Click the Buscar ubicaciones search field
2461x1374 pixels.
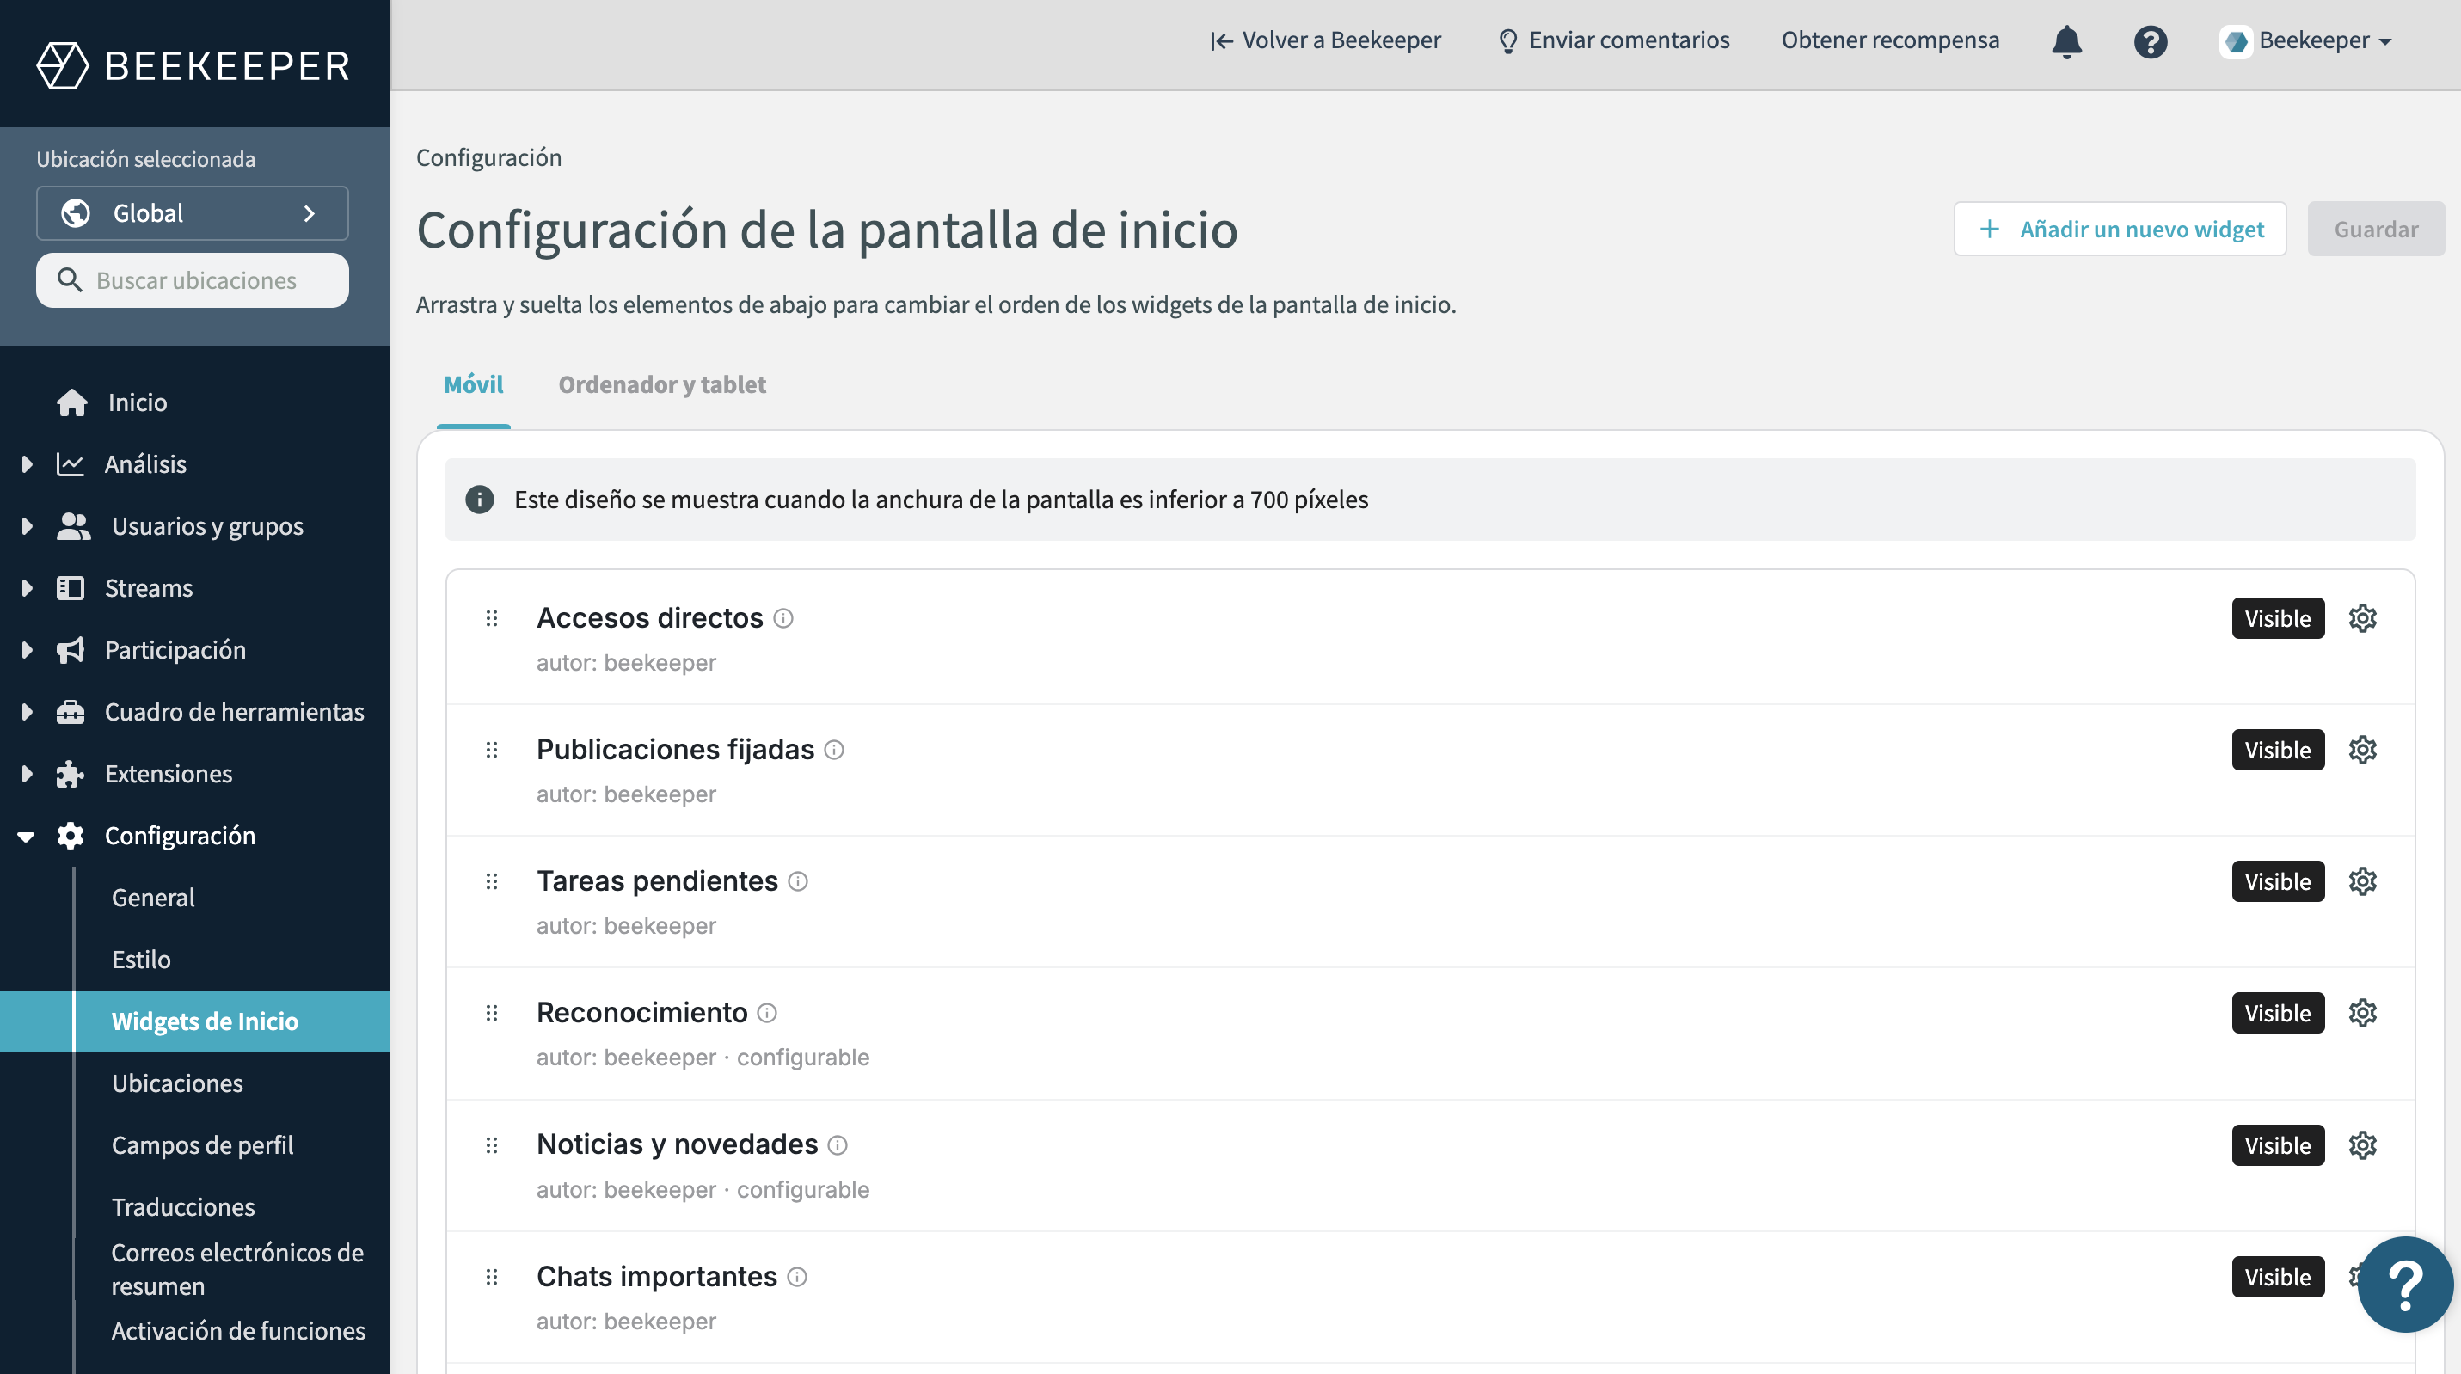[x=192, y=280]
